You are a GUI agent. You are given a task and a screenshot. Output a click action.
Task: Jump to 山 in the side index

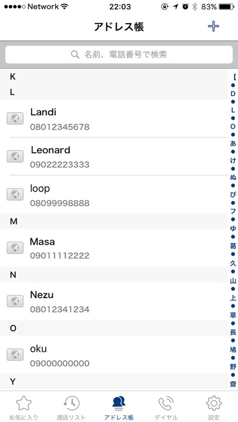[233, 281]
